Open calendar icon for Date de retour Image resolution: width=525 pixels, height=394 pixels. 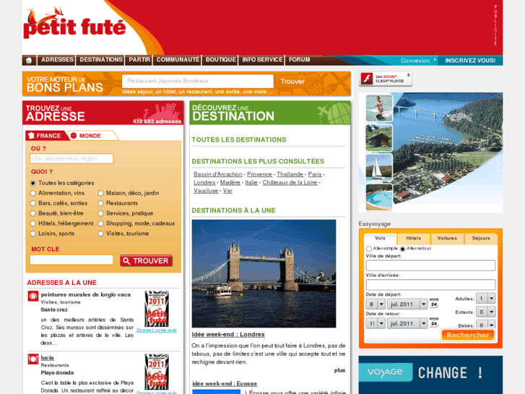(434, 322)
